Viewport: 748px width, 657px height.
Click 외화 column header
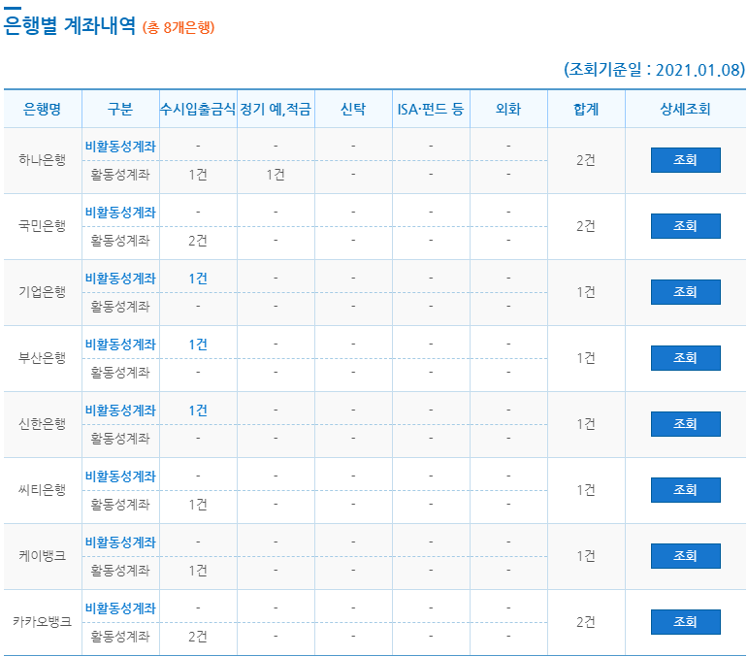coord(508,110)
